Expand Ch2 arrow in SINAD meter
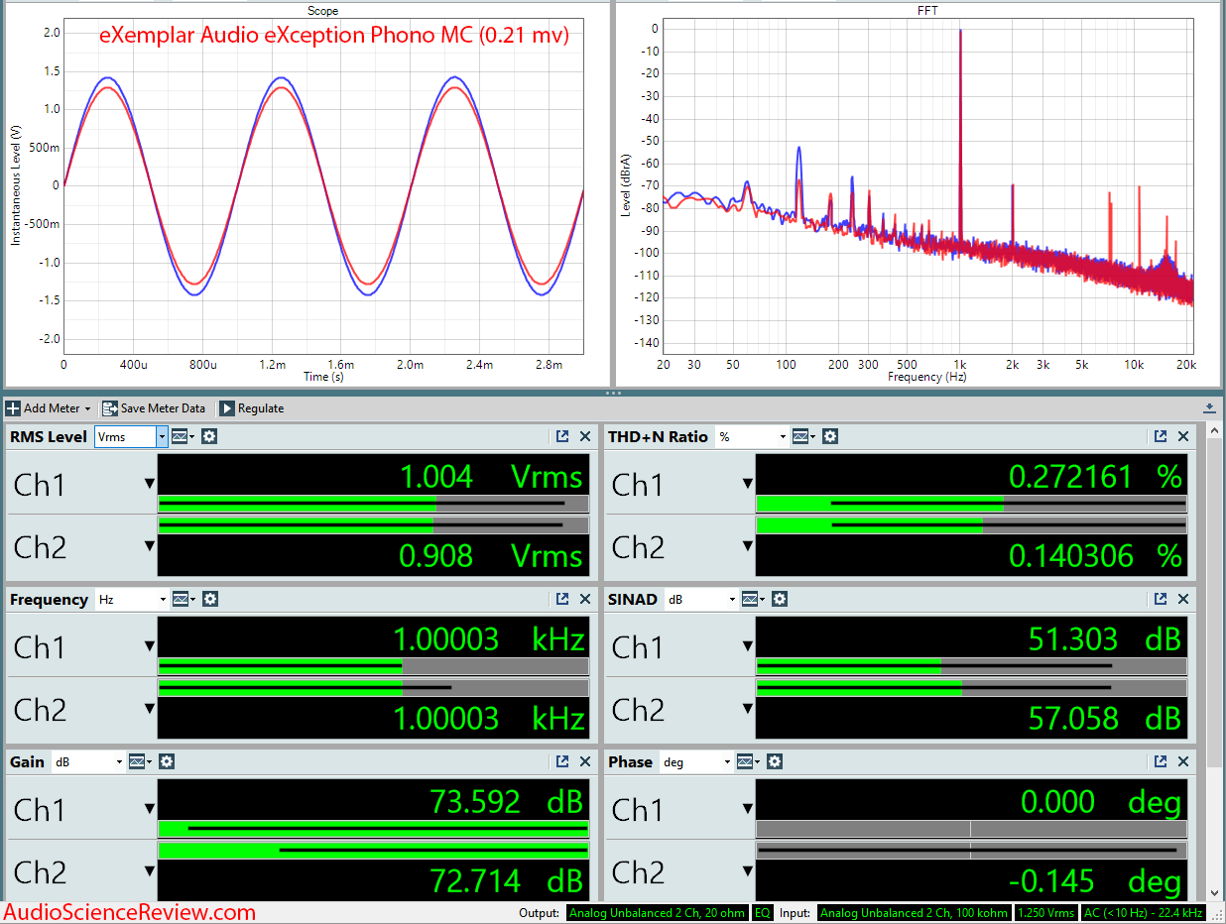This screenshot has height=924, width=1226. pyautogui.click(x=748, y=709)
